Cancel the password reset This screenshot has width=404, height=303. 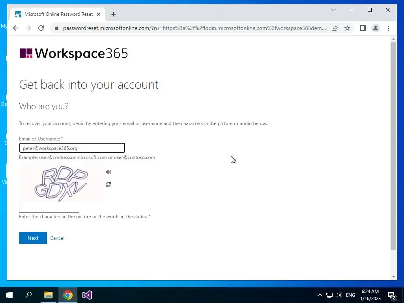coord(57,238)
